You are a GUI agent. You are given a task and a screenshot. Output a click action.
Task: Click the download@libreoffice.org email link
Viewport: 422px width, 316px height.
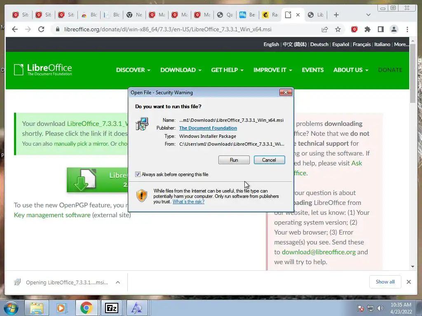click(x=319, y=252)
